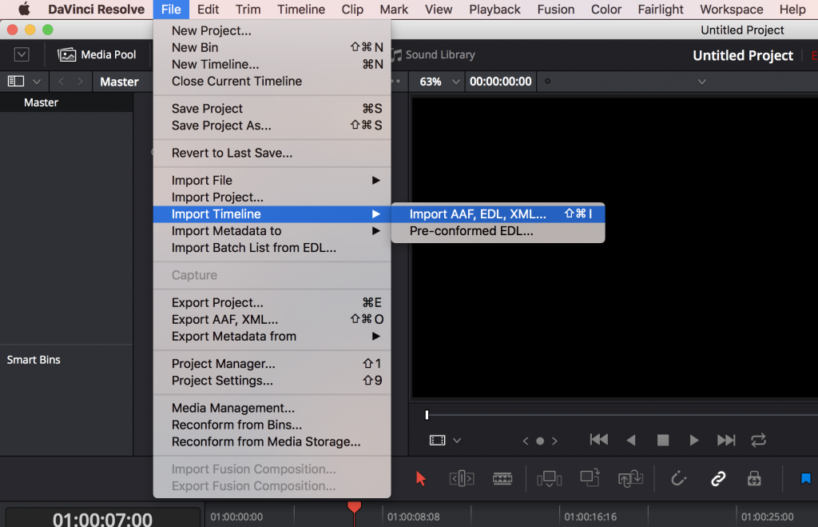Click the match frame dot between arrows
The width and height of the screenshot is (818, 527).
click(x=540, y=441)
